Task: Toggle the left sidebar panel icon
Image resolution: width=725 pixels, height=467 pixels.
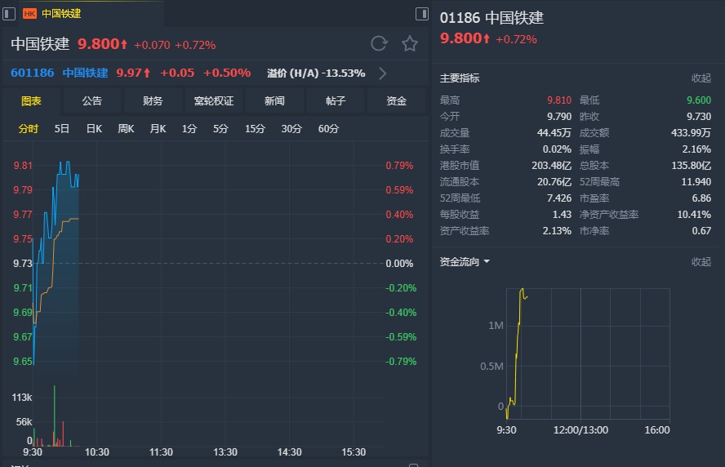Action: [9, 13]
